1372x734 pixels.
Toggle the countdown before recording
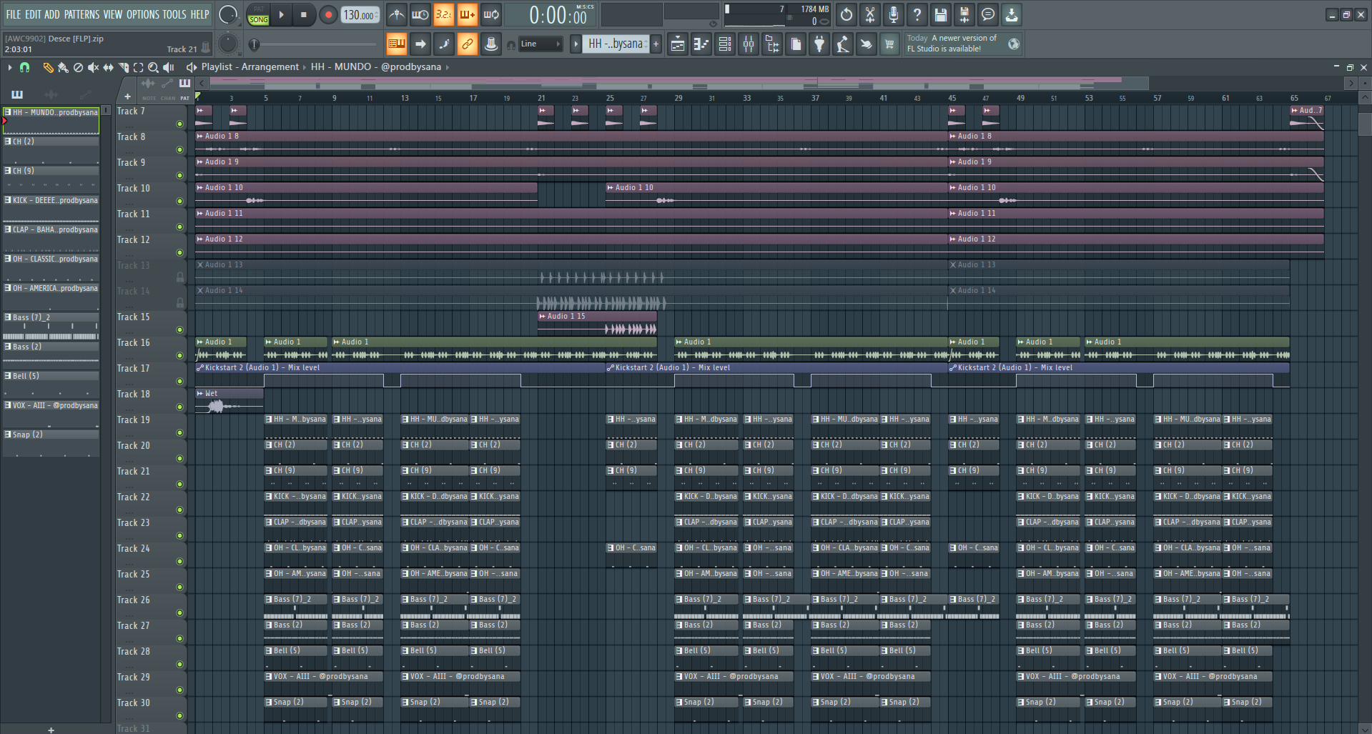click(444, 14)
